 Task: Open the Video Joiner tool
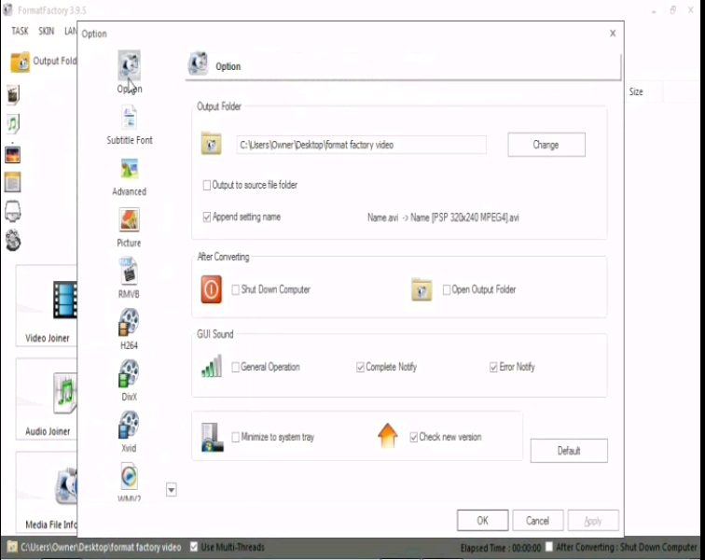click(x=47, y=306)
